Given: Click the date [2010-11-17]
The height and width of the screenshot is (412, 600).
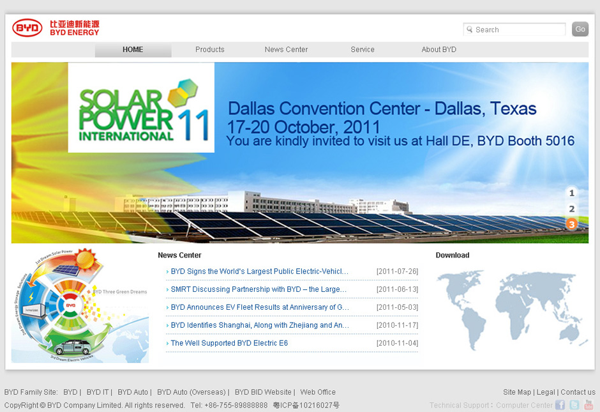Looking at the screenshot, I should click(397, 326).
